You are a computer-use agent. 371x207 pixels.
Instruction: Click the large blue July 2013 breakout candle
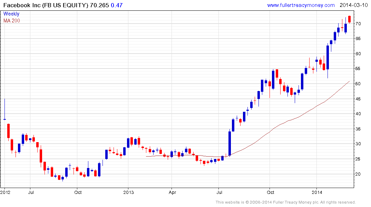230,144
